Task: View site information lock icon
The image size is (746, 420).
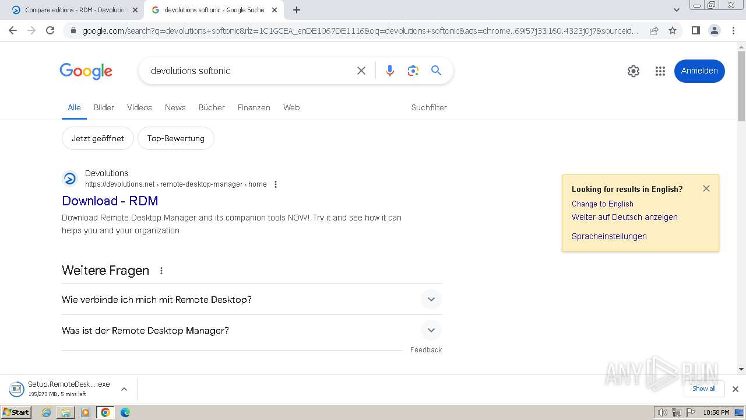Action: click(x=73, y=30)
